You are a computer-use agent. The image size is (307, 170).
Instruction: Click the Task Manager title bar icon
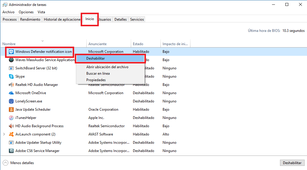point(5,5)
